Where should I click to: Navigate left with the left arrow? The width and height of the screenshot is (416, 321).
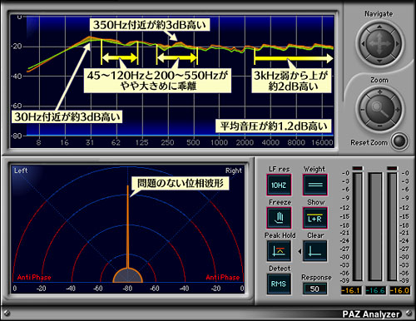point(363,44)
